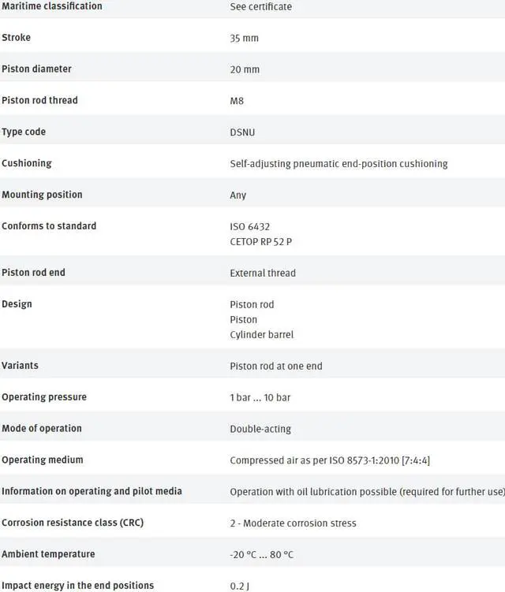Click the 'Mounting position' label
This screenshot has width=505, height=592.
click(x=42, y=195)
